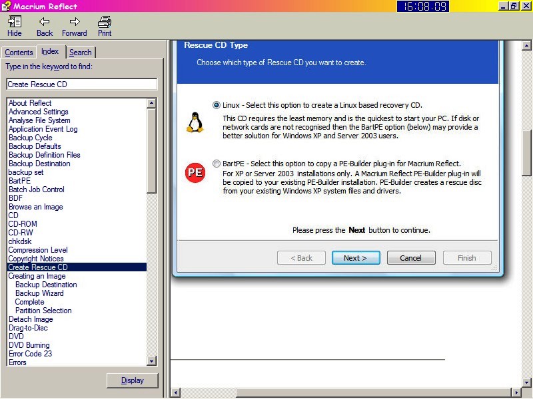The width and height of the screenshot is (533, 399).
Task: Switch to the Index tab
Action: pos(51,52)
